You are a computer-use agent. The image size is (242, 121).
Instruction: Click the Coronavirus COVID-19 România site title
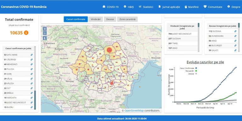(x=24, y=7)
